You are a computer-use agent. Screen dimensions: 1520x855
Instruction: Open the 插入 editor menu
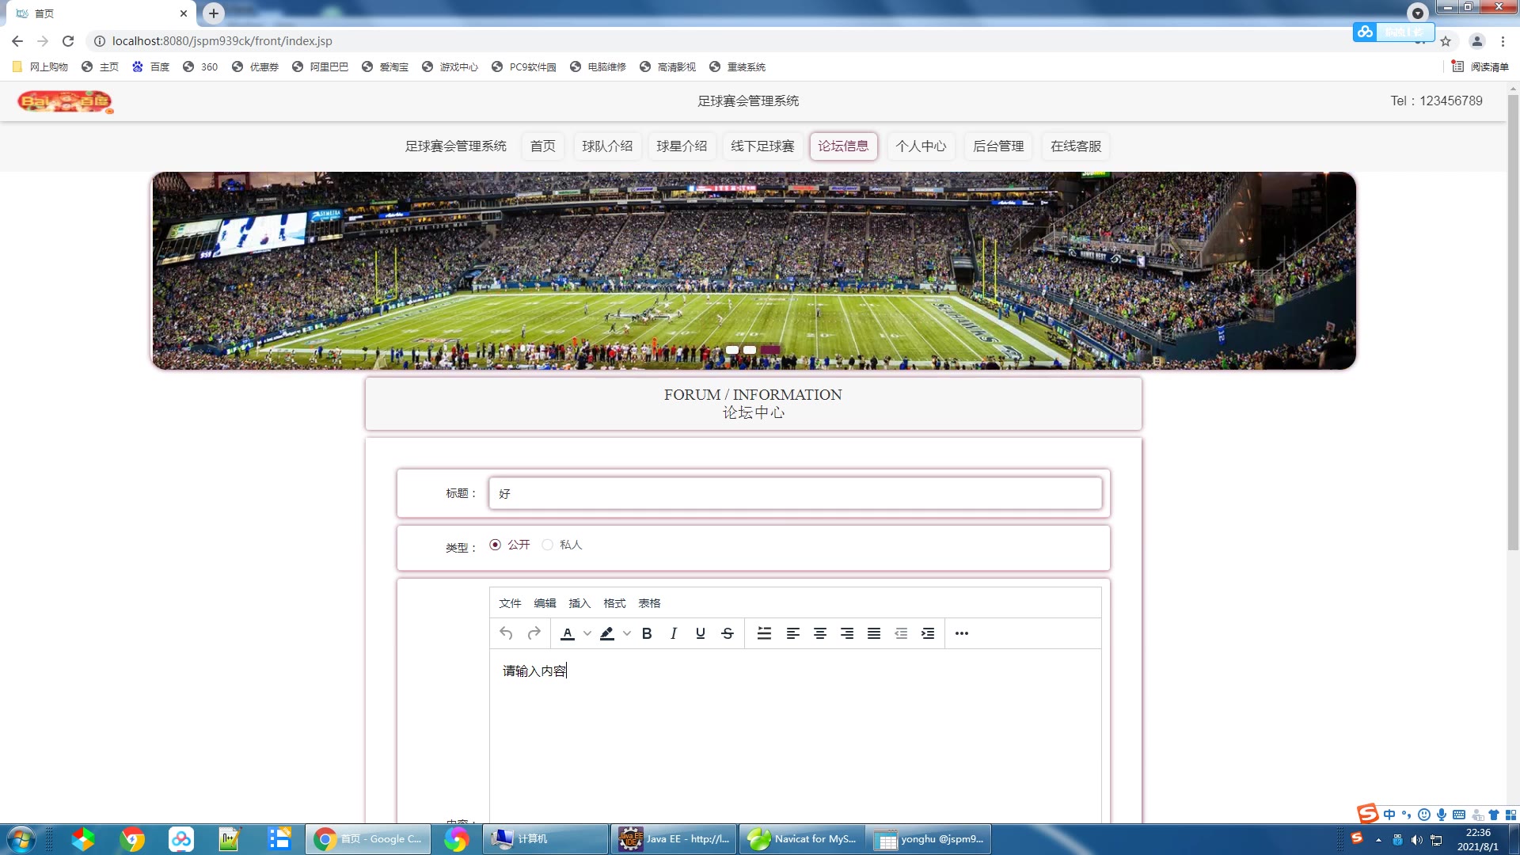pos(579,603)
